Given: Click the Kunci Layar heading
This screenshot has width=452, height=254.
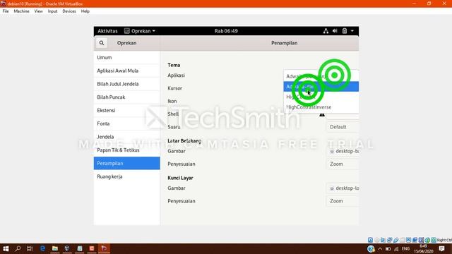Looking at the screenshot, I should point(180,178).
